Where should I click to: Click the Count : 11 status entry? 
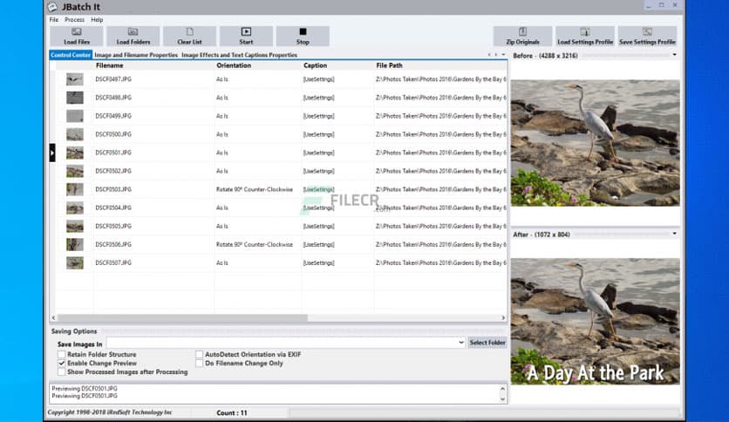232,412
